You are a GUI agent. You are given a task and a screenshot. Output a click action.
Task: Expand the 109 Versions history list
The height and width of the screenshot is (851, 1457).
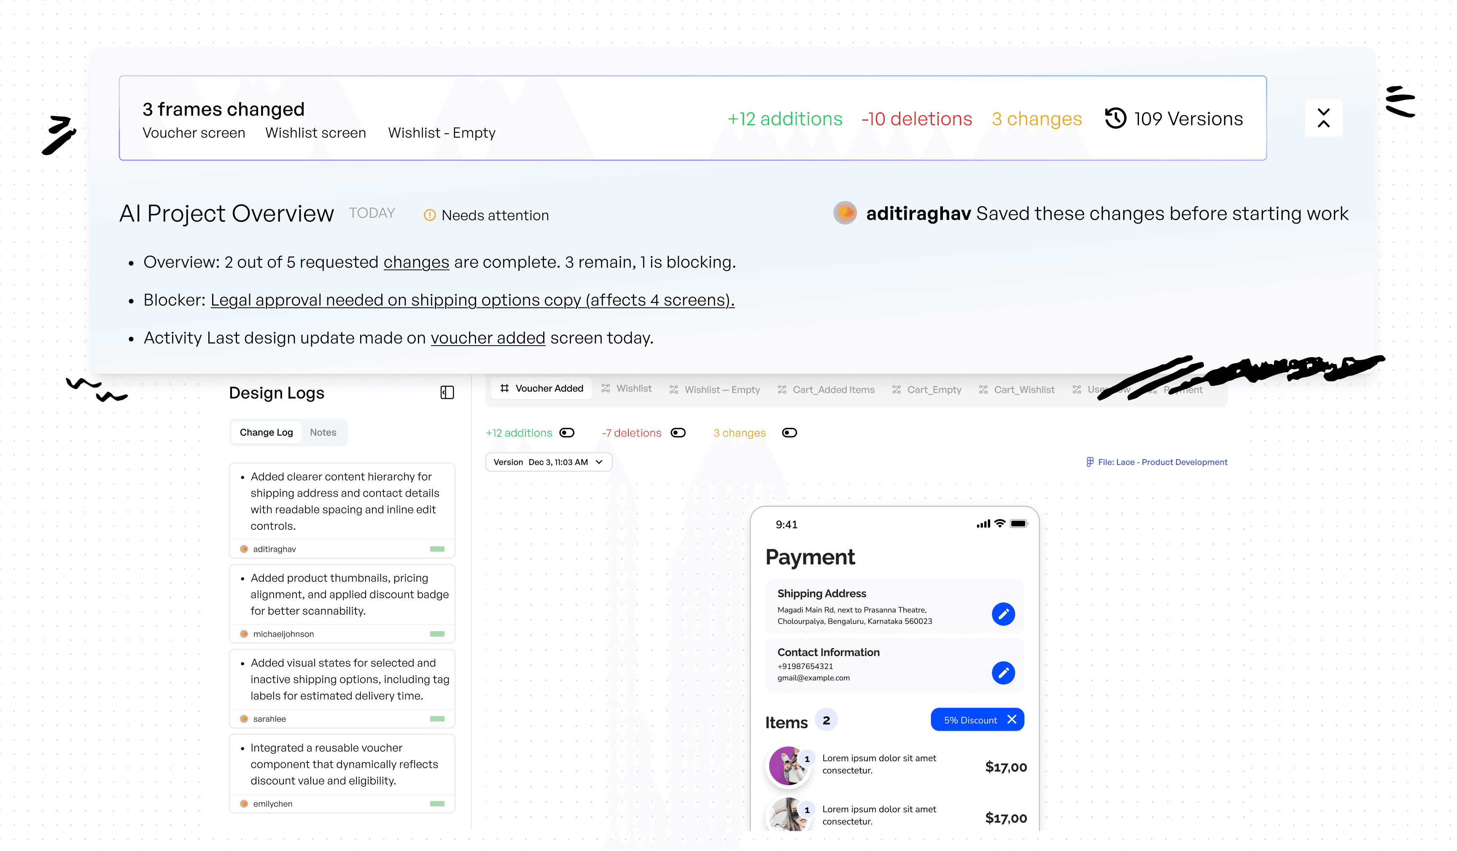(1188, 119)
